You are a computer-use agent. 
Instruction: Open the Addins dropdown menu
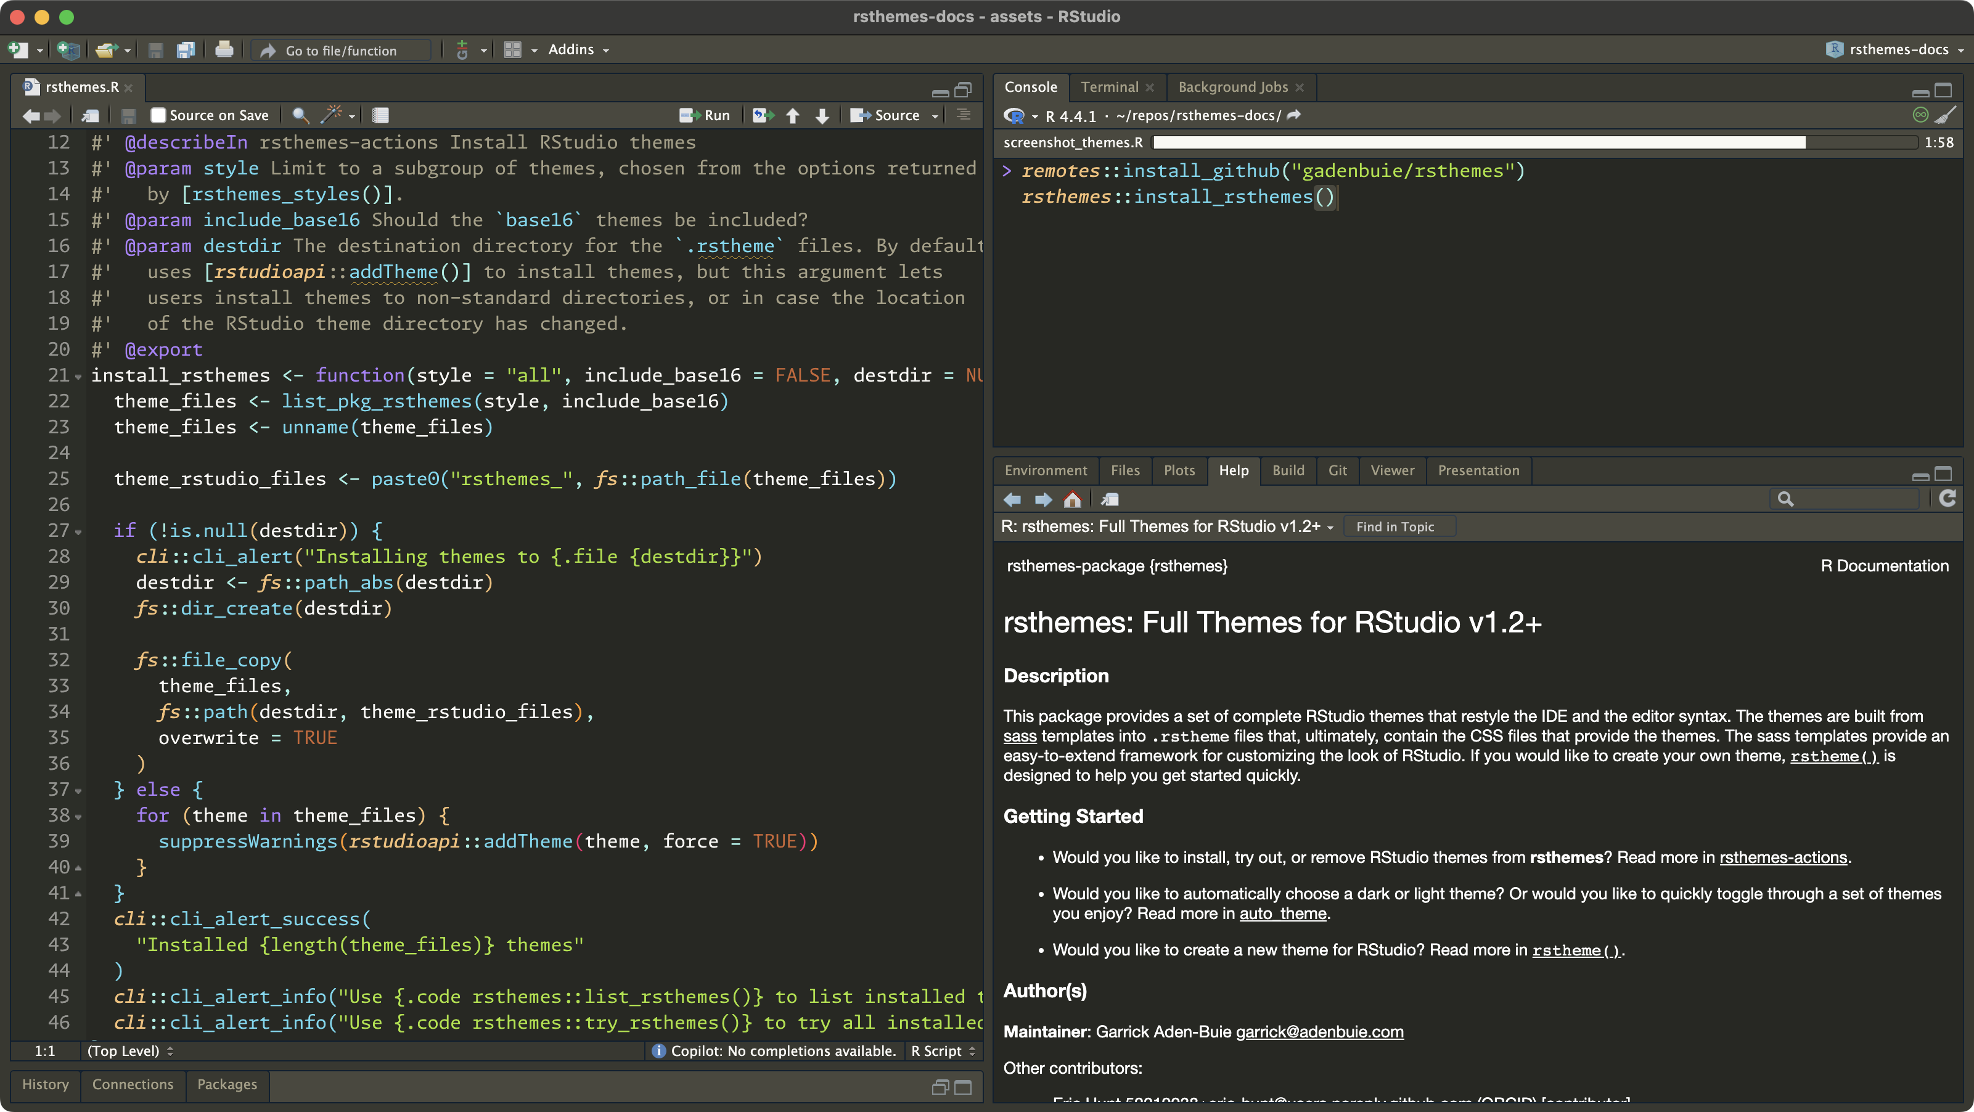[578, 50]
